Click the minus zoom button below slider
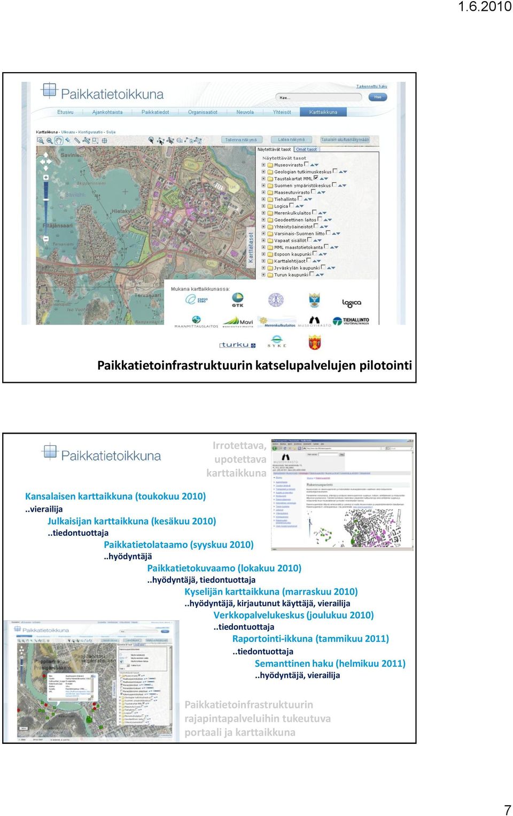This screenshot has height=816, width=513. 46,239
